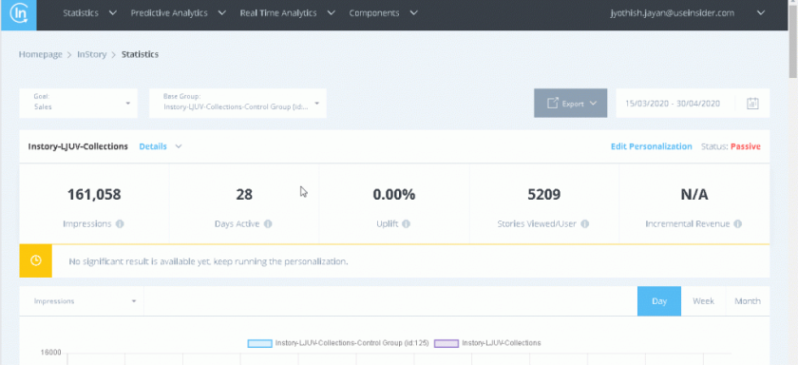Toggle purple Instory-LJUV-Collections legend swatch
Viewport: 798px width, 365px height.
tap(446, 343)
